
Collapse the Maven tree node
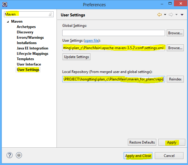[7, 21]
